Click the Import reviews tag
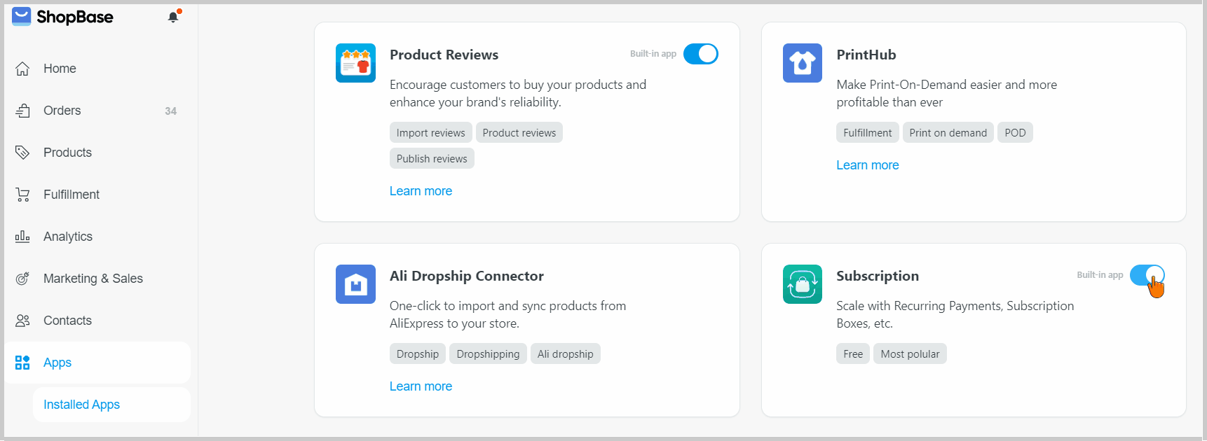The image size is (1207, 441). coord(430,133)
